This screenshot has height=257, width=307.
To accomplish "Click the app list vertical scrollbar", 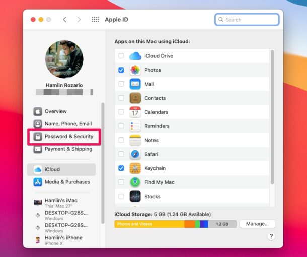I will 272,117.
